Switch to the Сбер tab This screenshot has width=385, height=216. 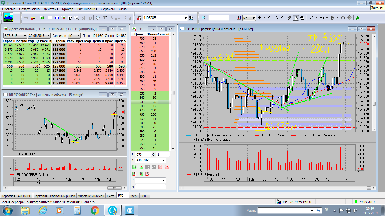133,196
